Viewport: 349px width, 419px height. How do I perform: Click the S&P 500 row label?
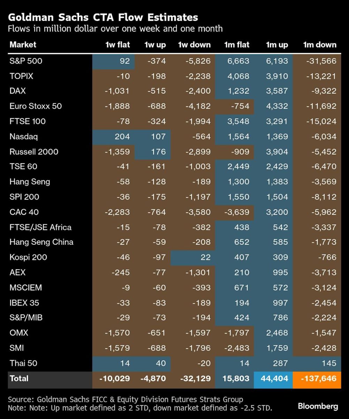(x=26, y=61)
